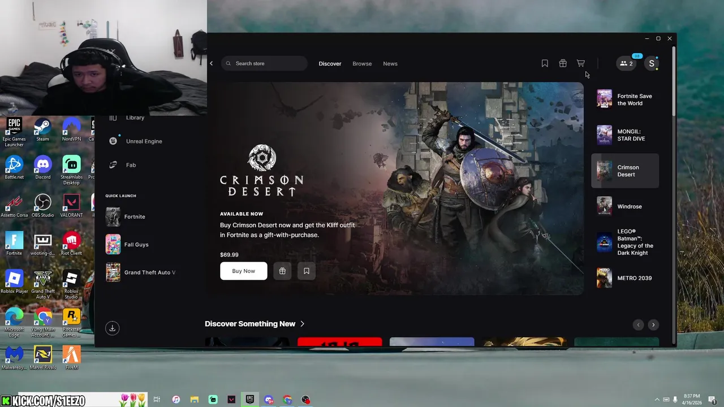Image resolution: width=724 pixels, height=407 pixels.
Task: Open Steam desktop shortcut
Action: [42, 129]
